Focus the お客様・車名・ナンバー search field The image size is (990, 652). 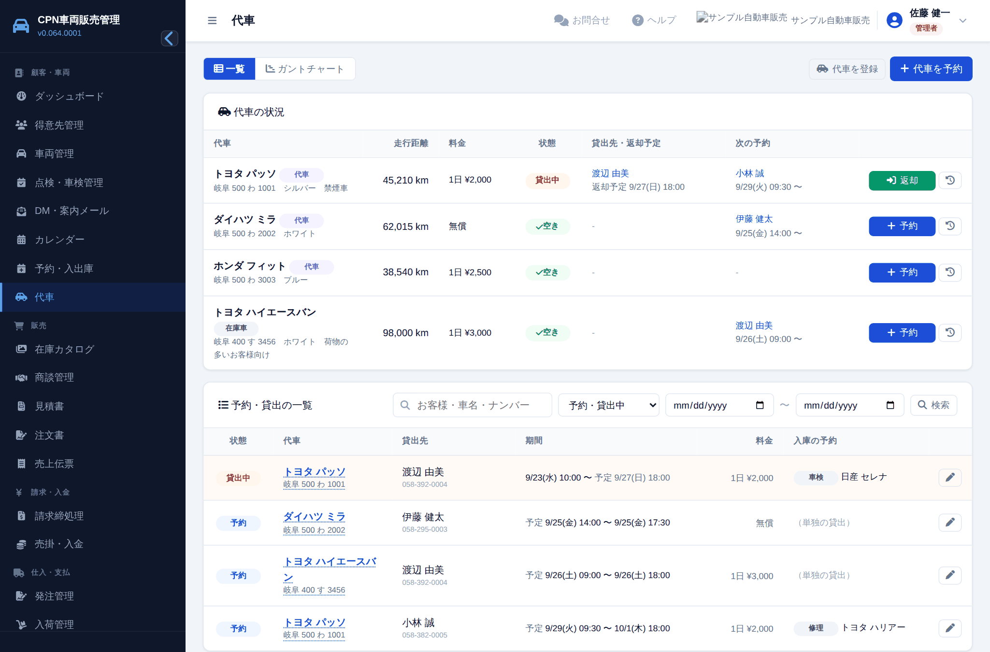point(472,405)
